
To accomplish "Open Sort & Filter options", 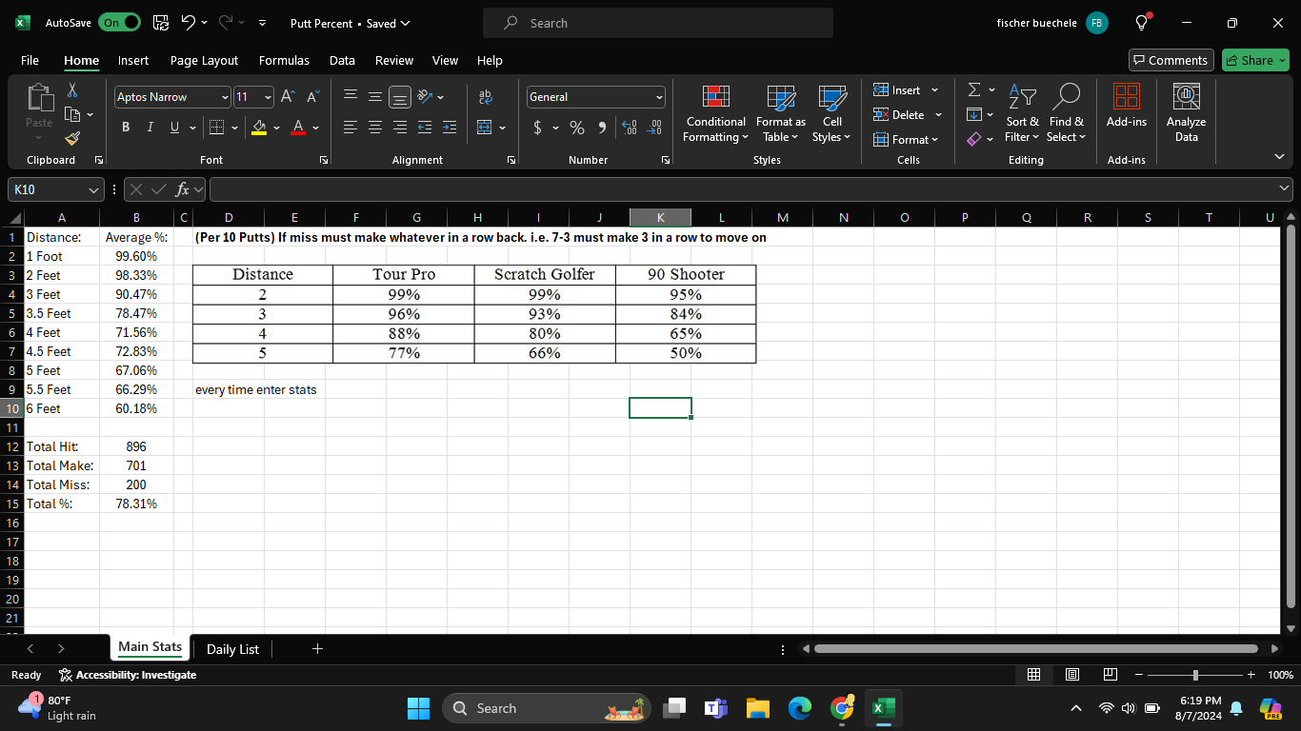I will [x=1023, y=114].
